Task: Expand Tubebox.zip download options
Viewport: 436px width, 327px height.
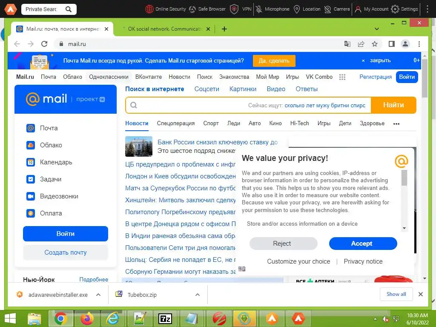Action: coord(198,295)
